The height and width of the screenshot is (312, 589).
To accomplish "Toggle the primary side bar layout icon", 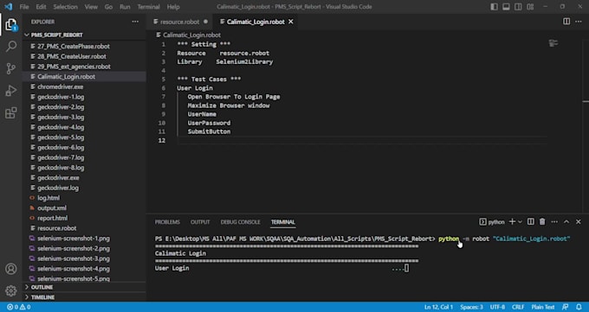I will (x=494, y=7).
